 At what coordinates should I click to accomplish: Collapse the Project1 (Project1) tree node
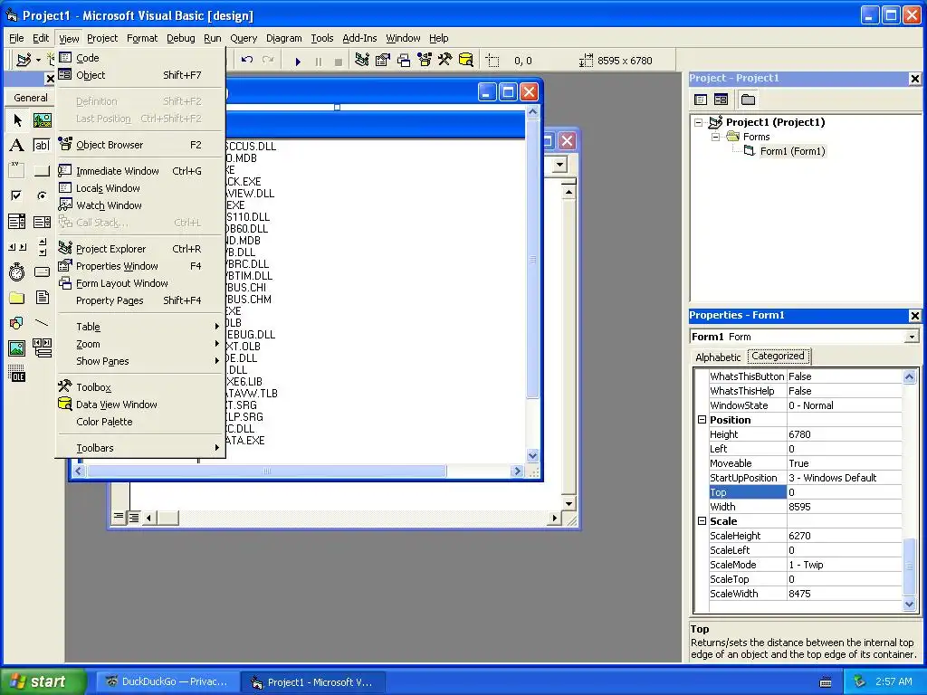pyautogui.click(x=699, y=122)
